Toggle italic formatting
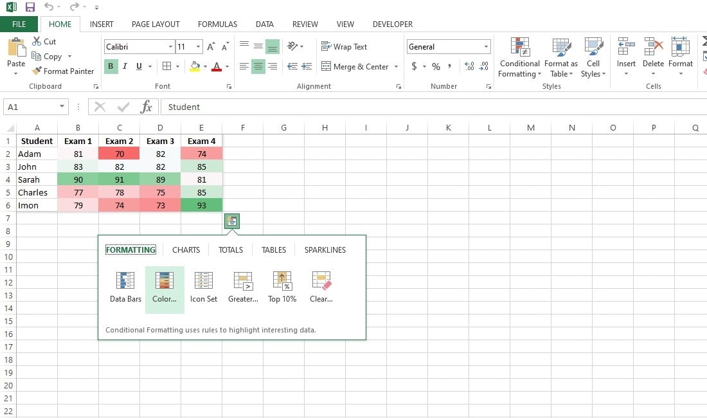Viewport: 707px width, 418px height. tap(124, 66)
